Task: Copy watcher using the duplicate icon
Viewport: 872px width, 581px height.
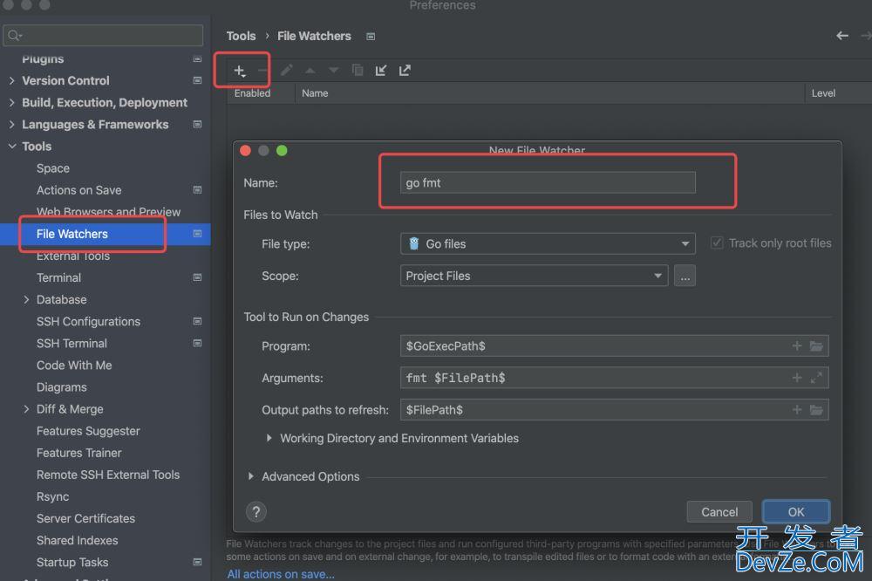Action: click(x=358, y=70)
